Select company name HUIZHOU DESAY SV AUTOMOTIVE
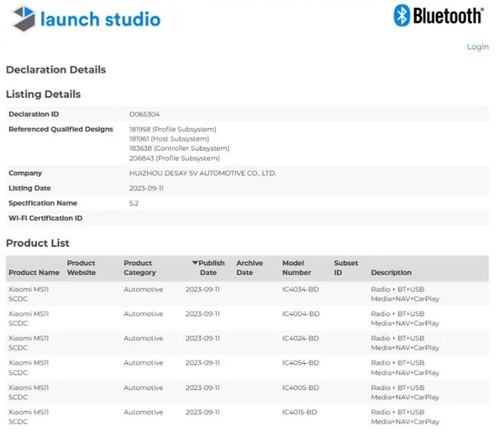 coord(202,173)
